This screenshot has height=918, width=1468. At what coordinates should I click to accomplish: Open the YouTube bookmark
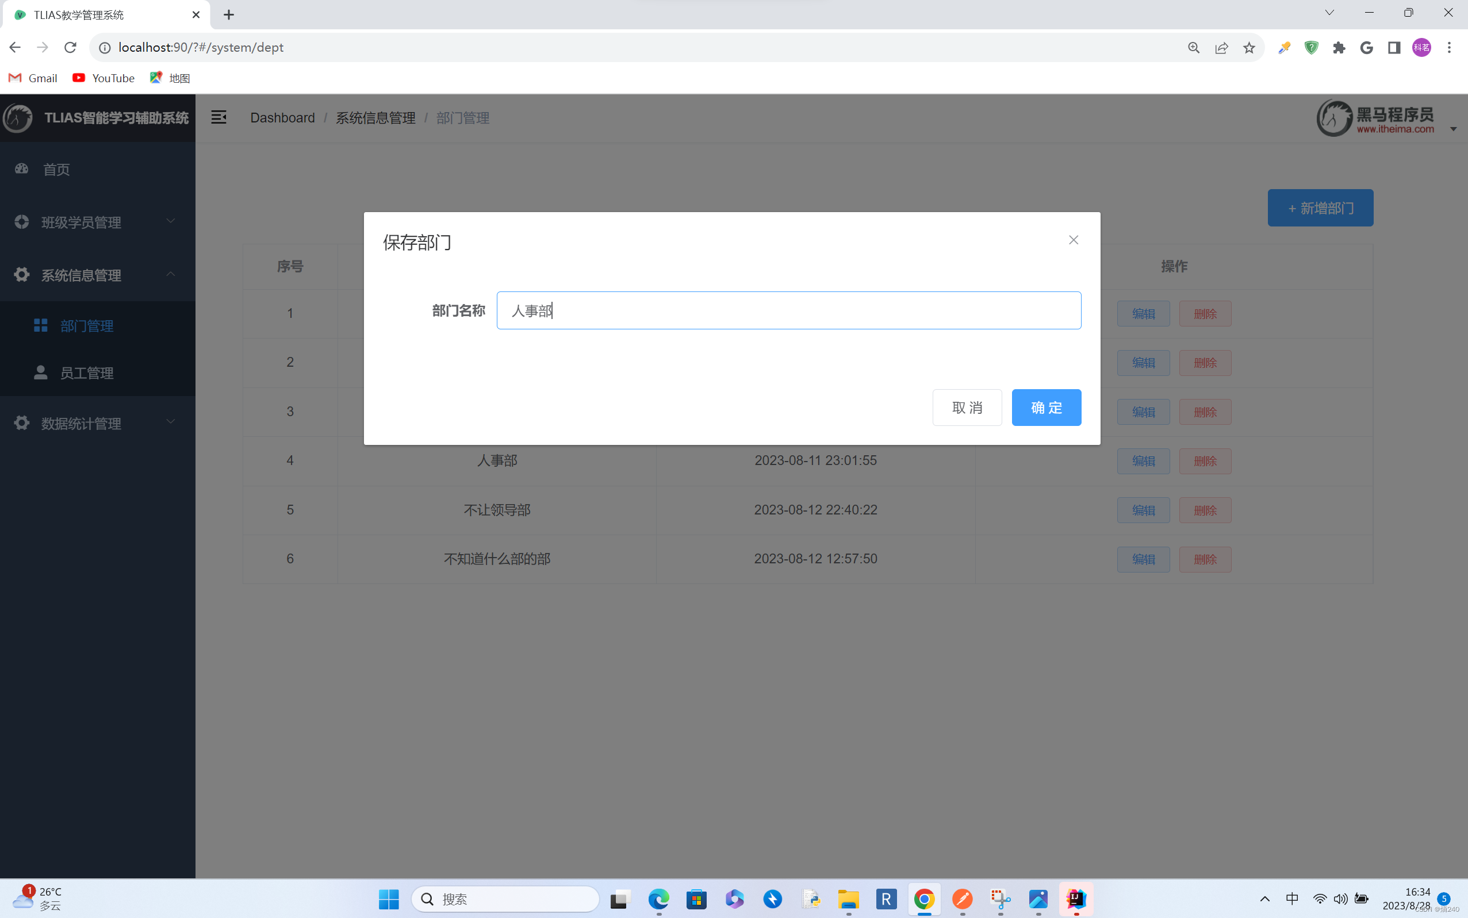click(104, 78)
